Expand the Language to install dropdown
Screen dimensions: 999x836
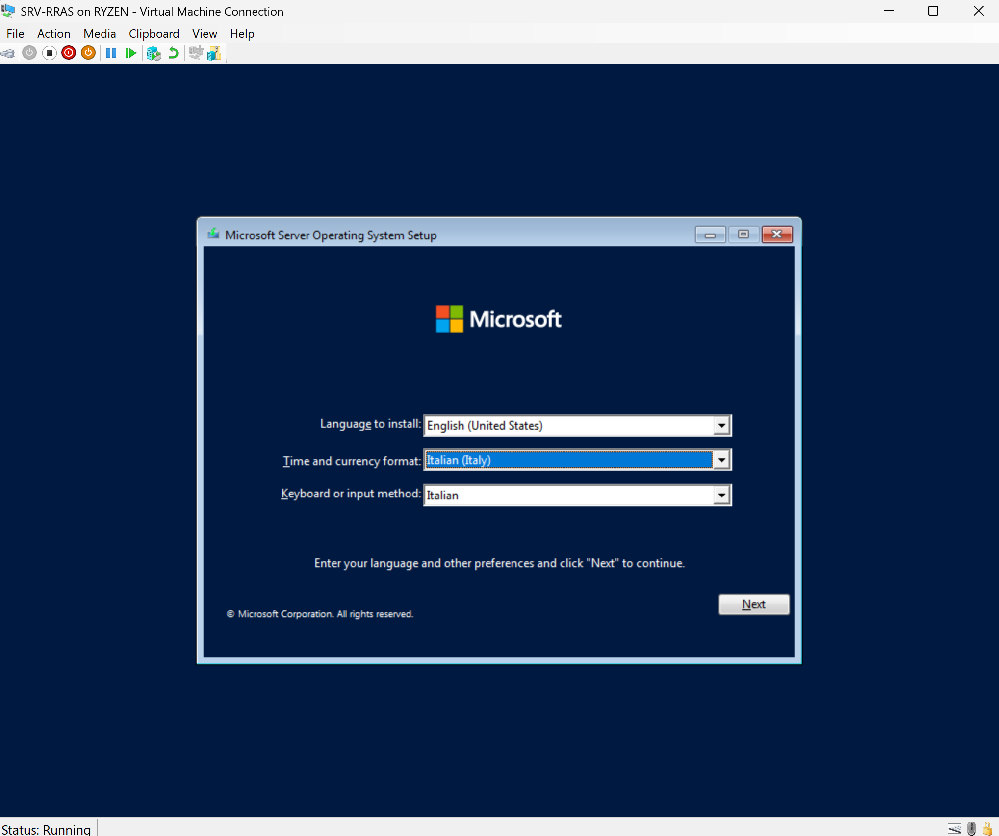[x=721, y=425]
